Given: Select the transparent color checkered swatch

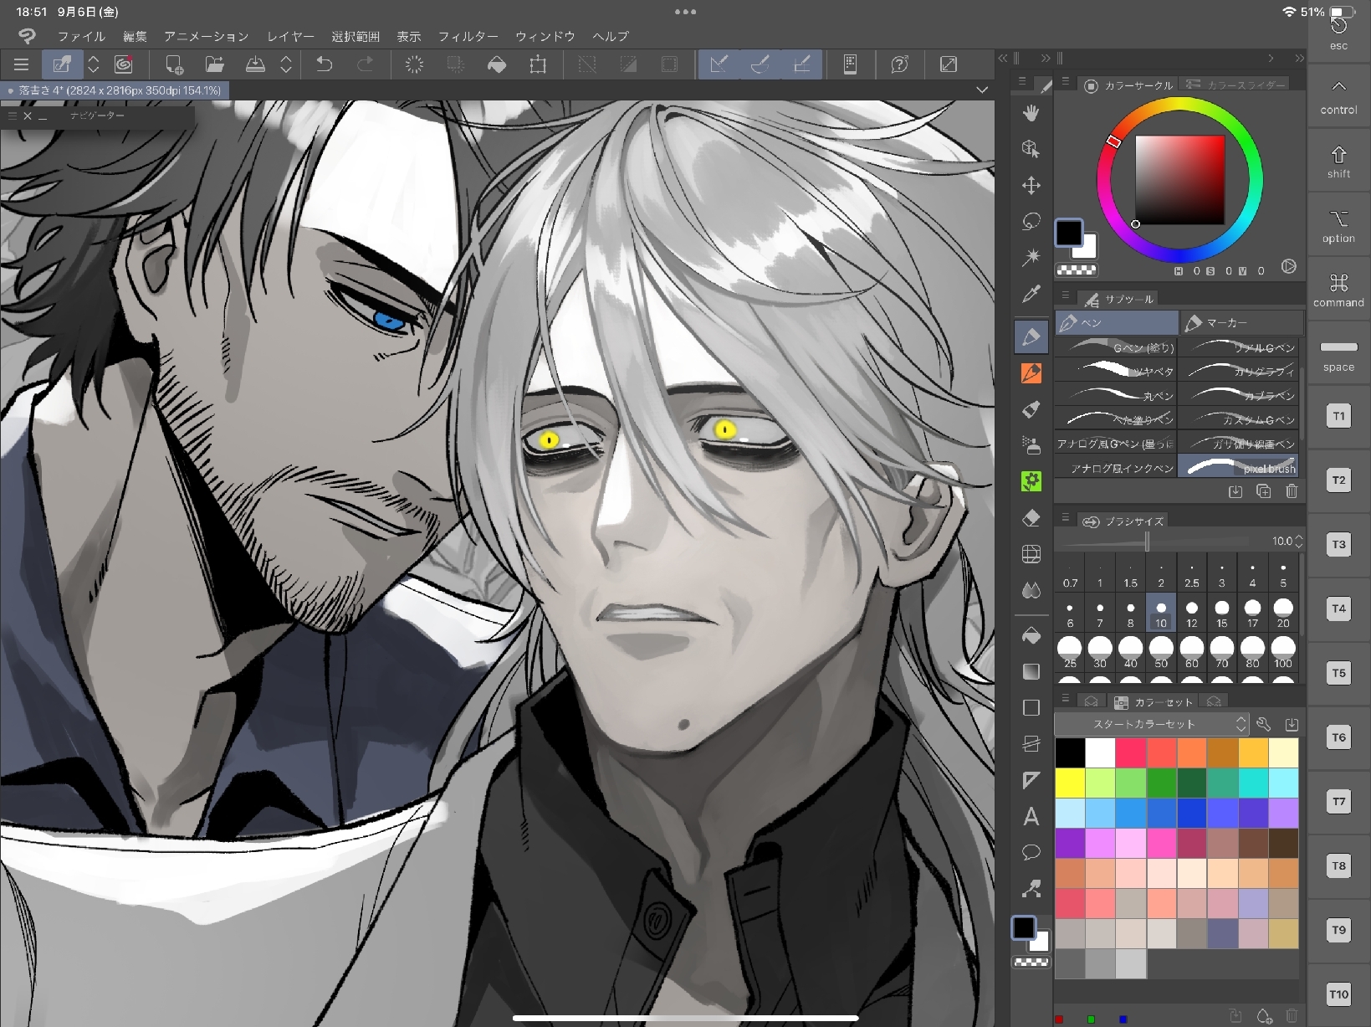Looking at the screenshot, I should pyautogui.click(x=1077, y=270).
